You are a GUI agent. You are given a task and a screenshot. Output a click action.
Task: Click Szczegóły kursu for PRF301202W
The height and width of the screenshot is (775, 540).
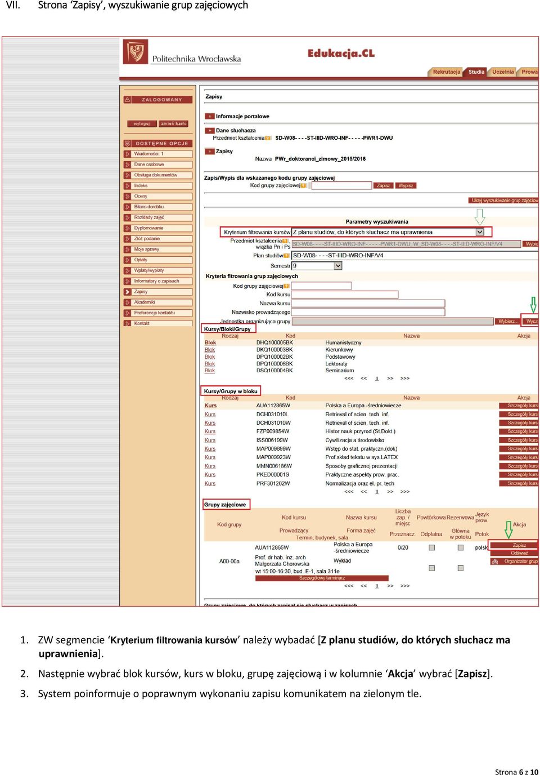tap(519, 483)
